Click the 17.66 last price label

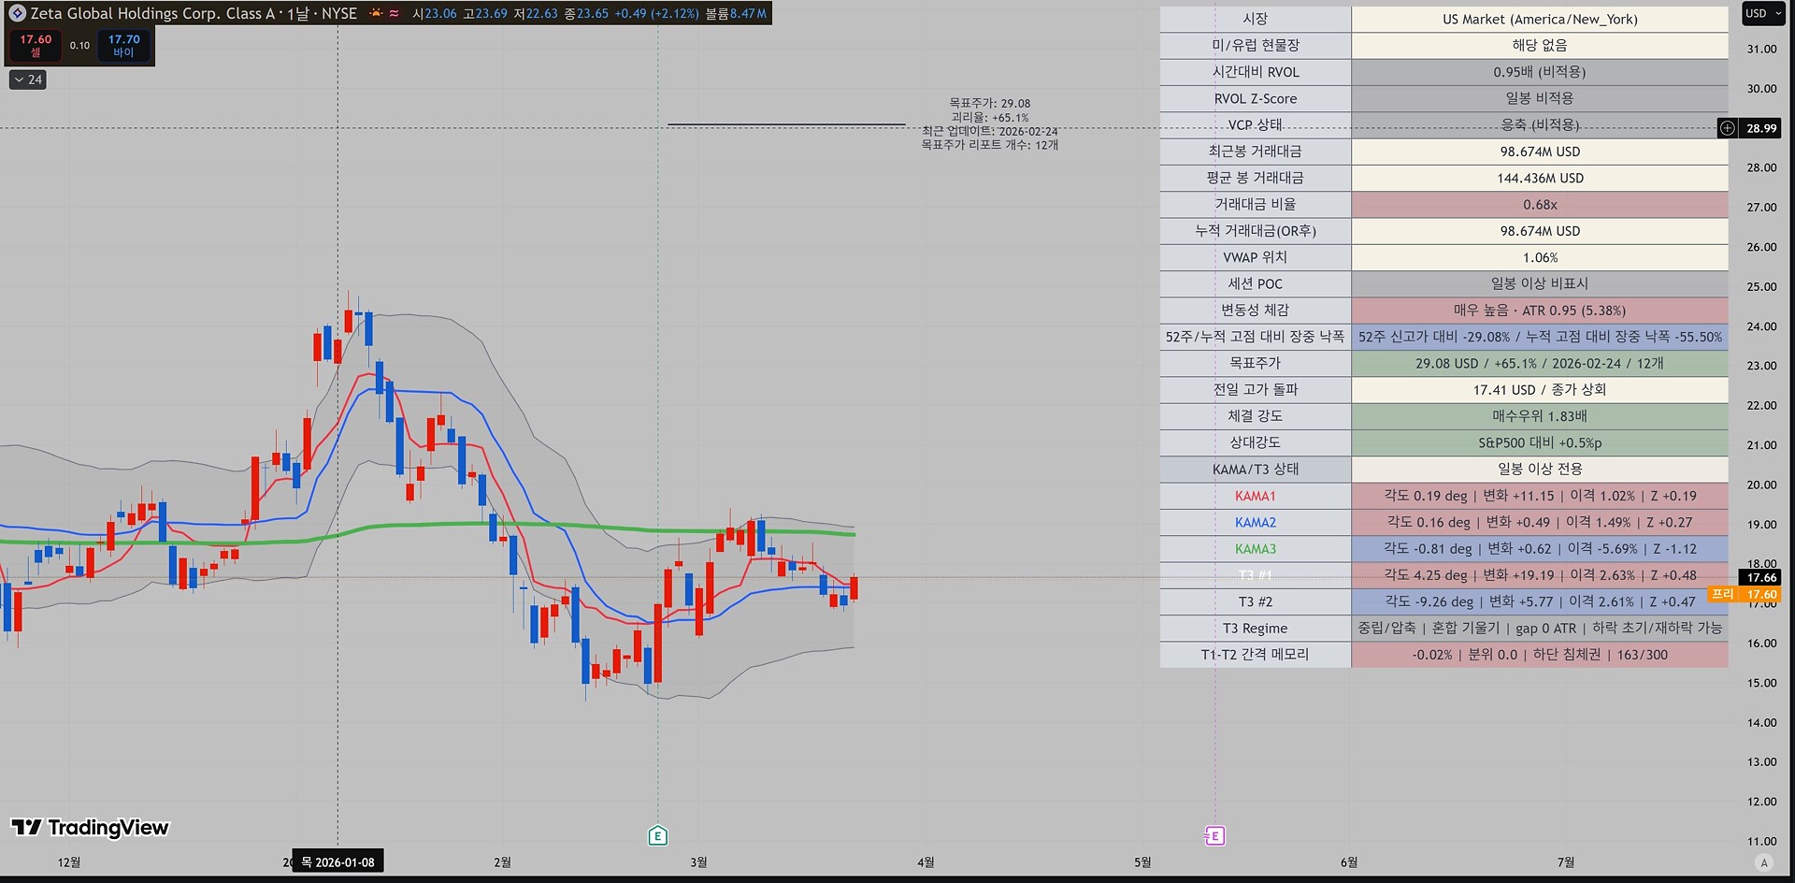coord(1761,578)
